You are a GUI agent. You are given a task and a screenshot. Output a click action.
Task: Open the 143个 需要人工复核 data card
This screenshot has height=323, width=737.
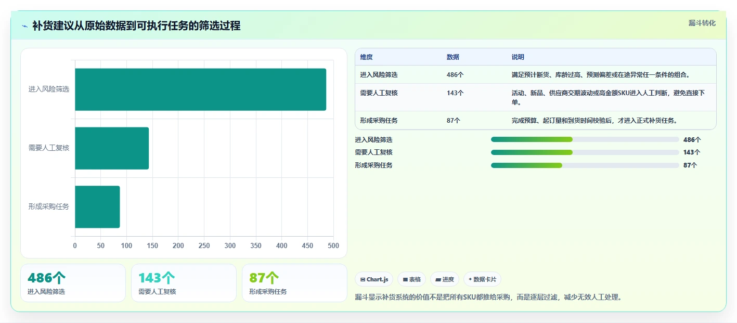tap(184, 283)
